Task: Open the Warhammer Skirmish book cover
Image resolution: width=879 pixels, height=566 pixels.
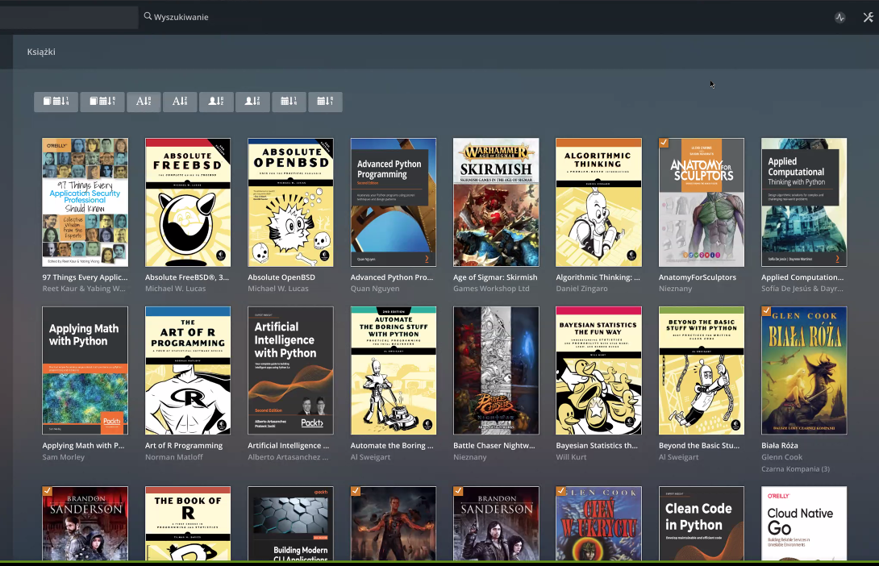Action: pos(496,202)
